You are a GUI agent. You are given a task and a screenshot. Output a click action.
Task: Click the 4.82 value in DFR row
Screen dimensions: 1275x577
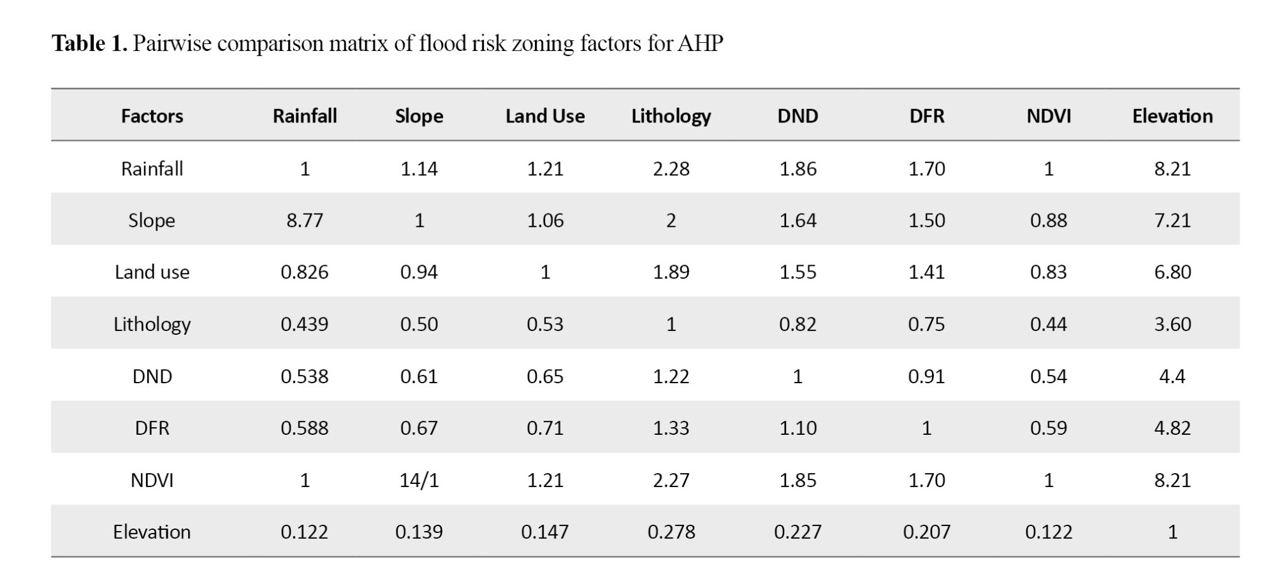1172,428
